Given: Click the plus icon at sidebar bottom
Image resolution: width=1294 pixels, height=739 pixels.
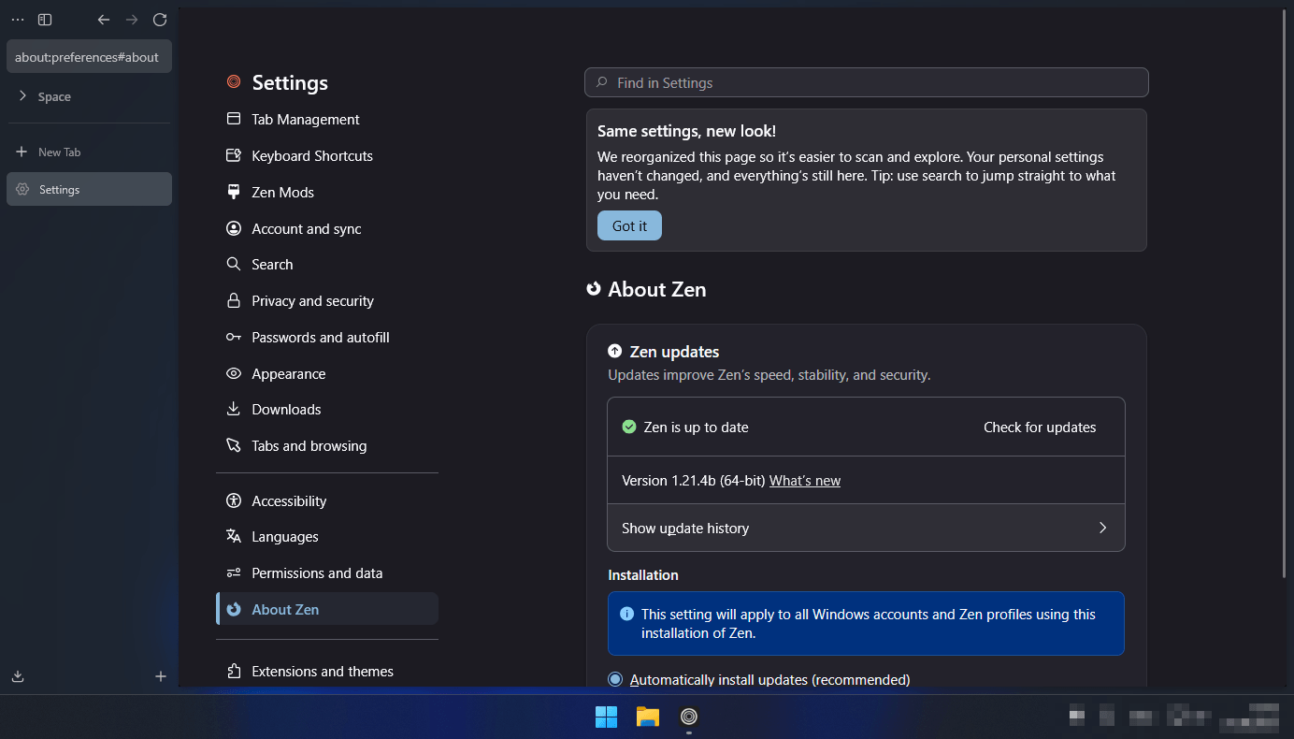Looking at the screenshot, I should point(161,676).
